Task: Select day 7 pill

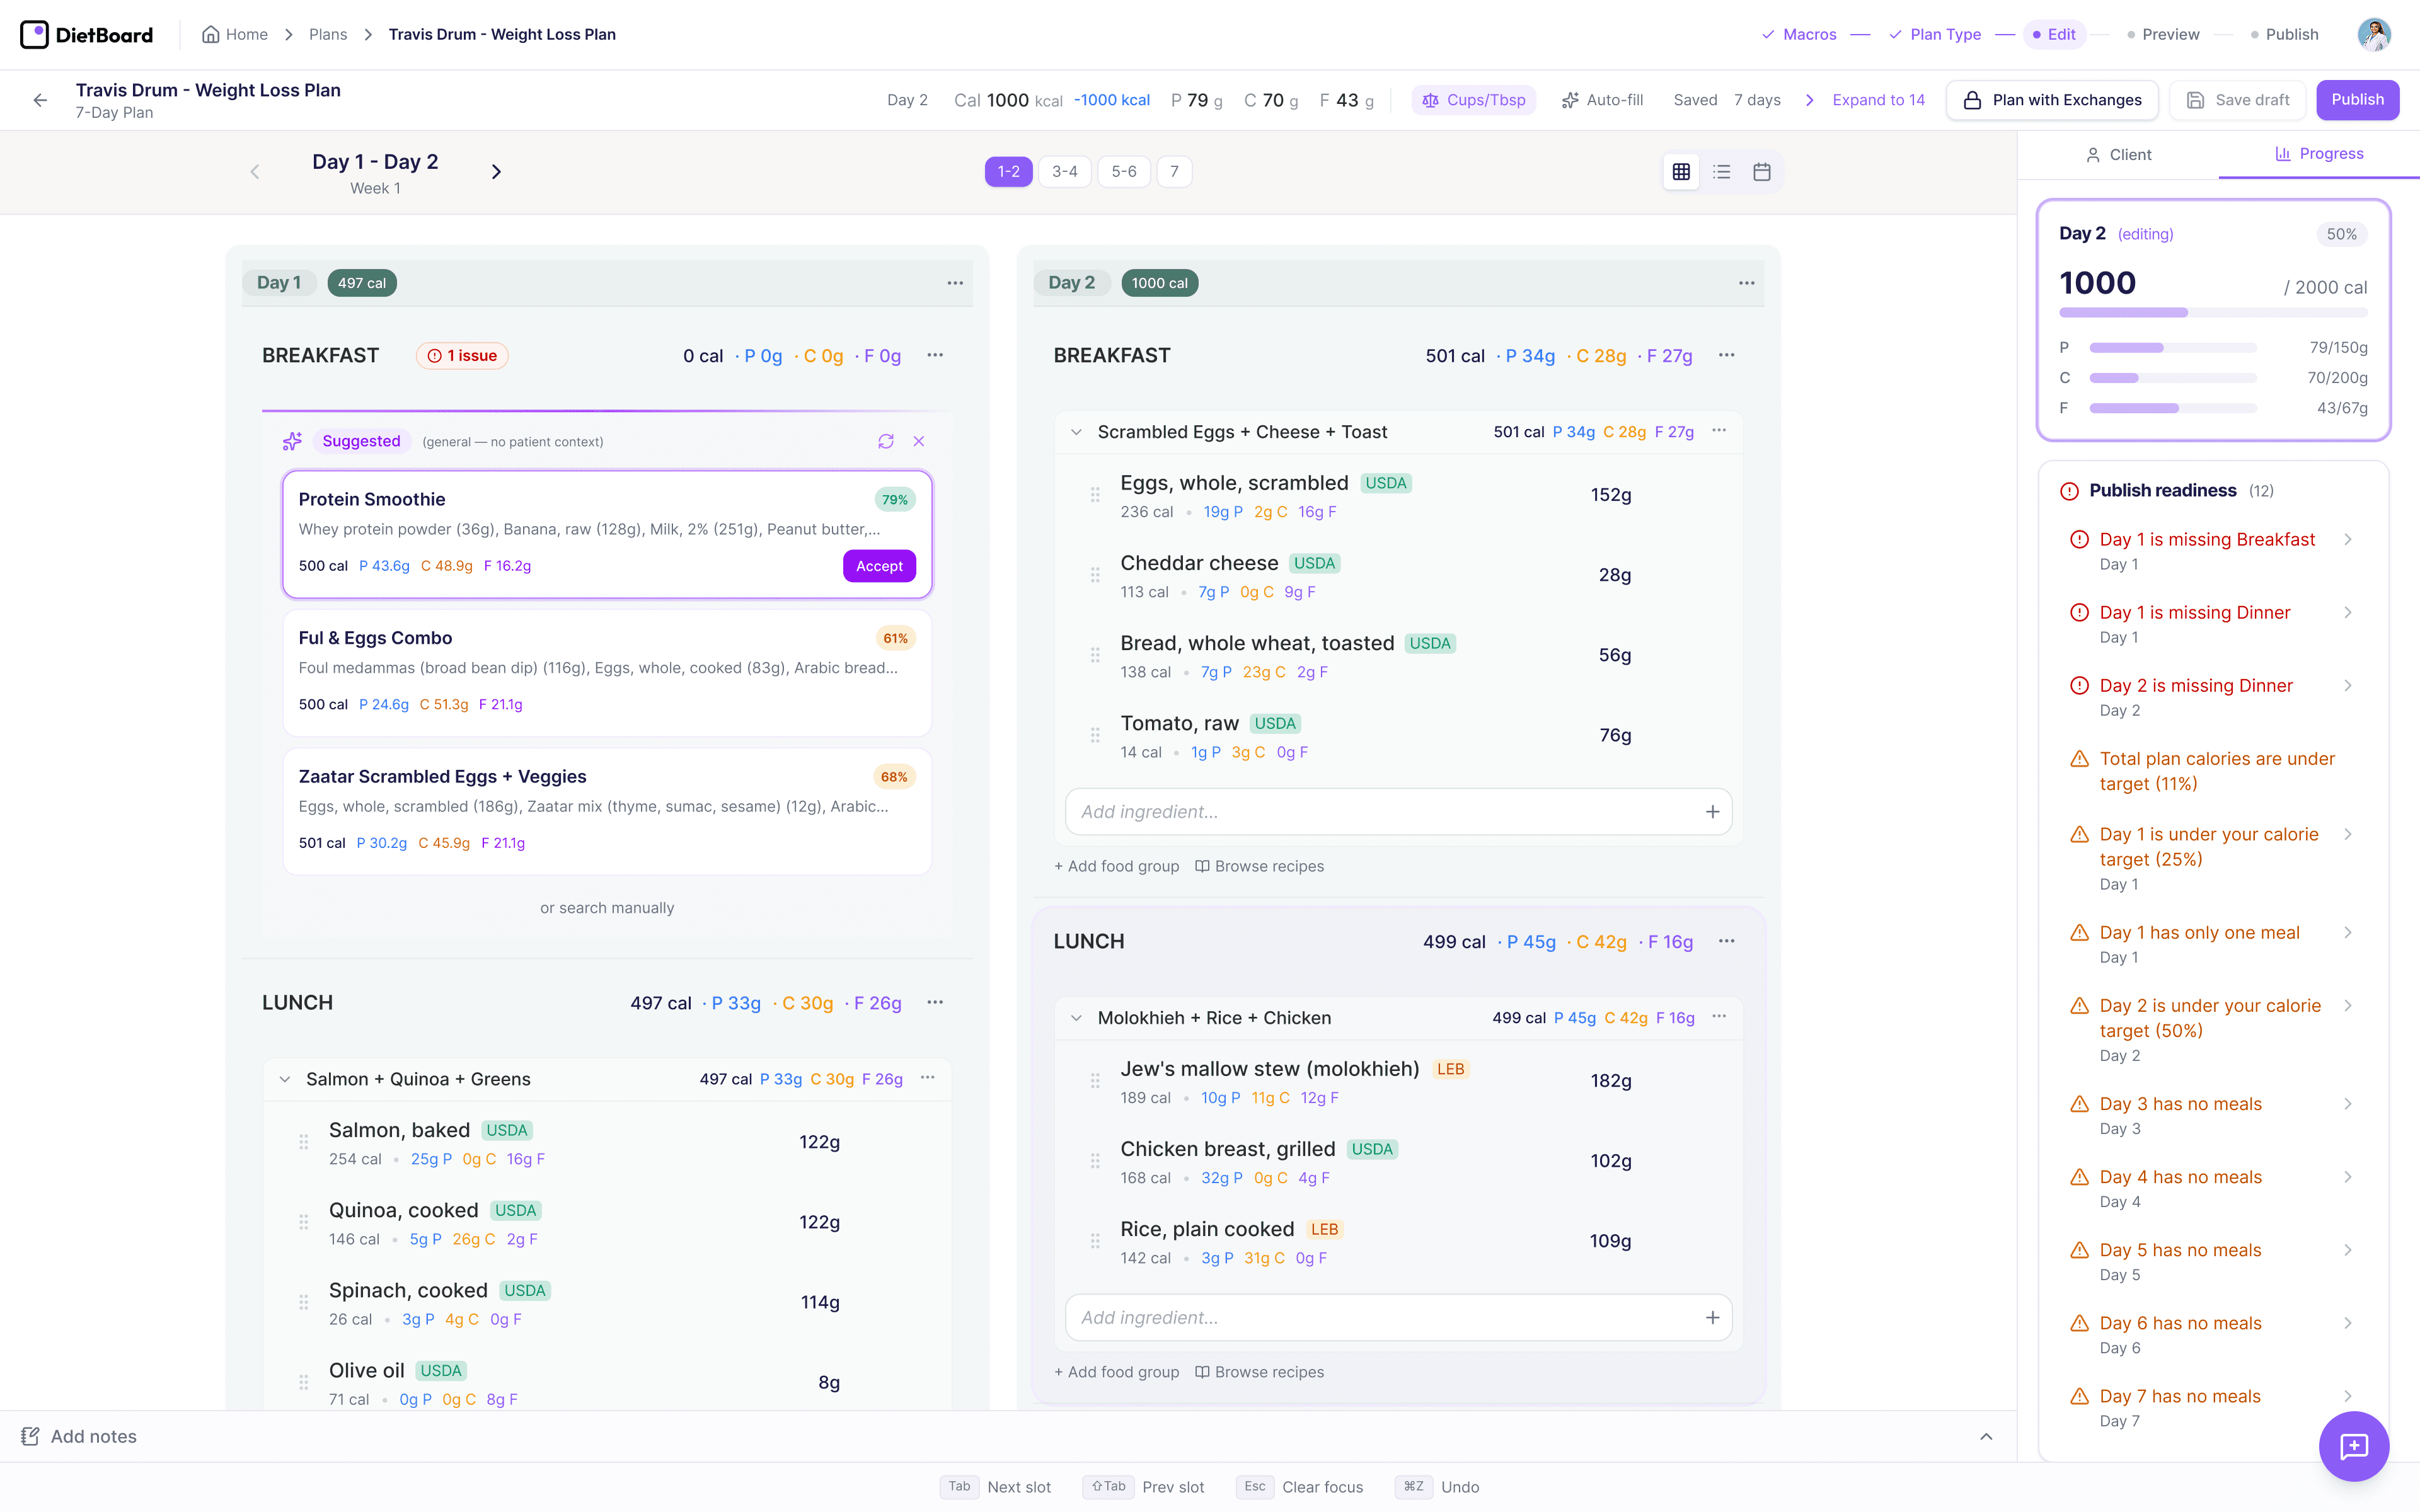Action: (x=1174, y=172)
